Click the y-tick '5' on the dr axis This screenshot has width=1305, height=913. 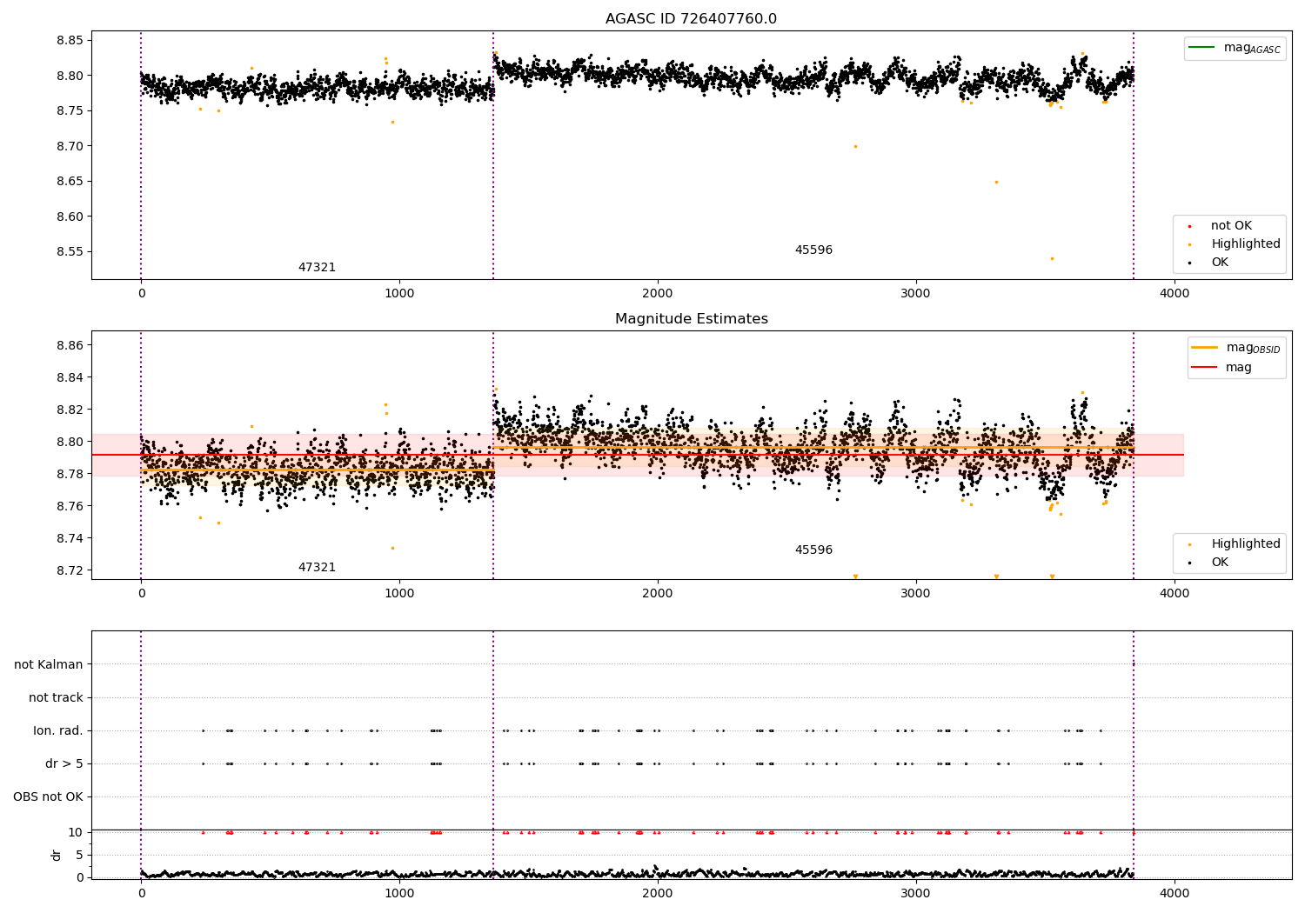click(x=79, y=855)
